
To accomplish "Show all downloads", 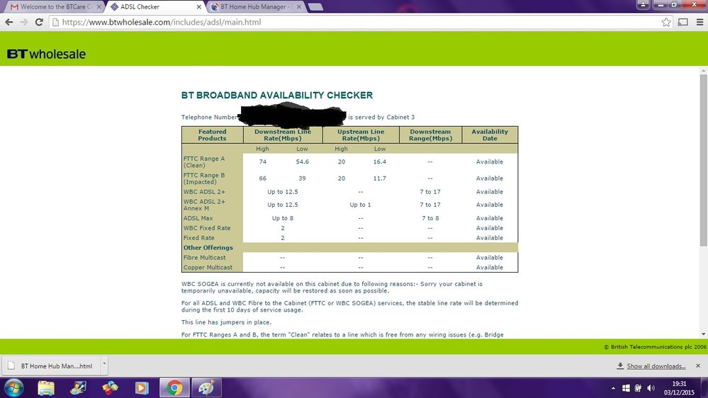I will click(x=651, y=366).
